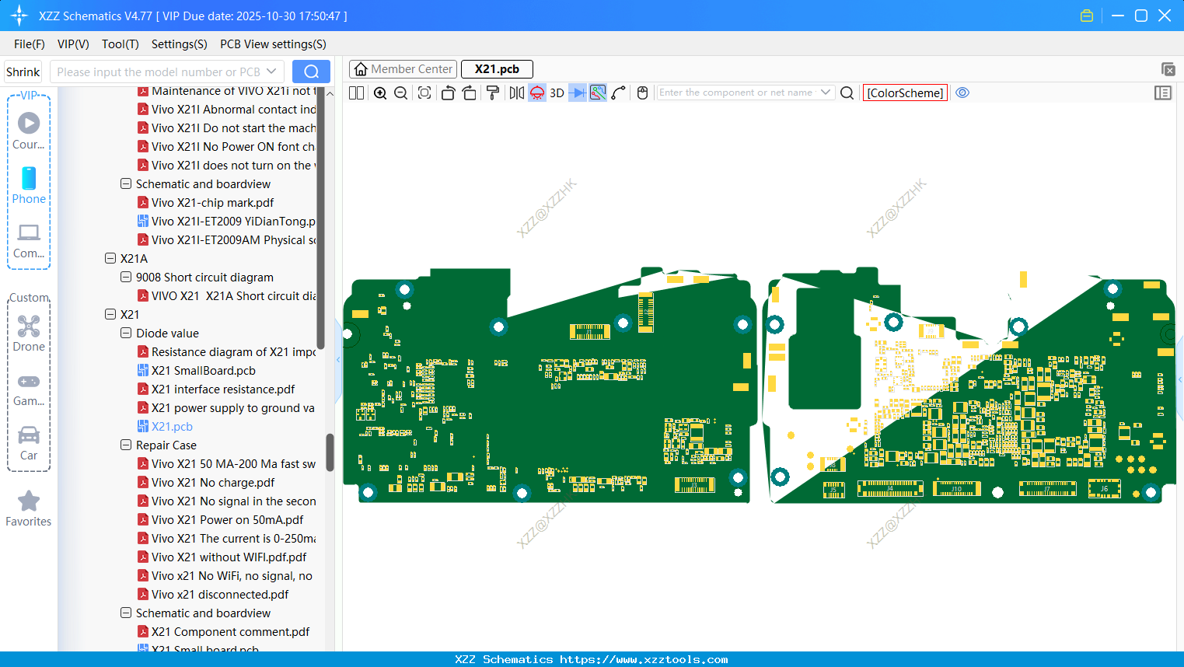
Task: Open the model number dropdown arrow
Action: (x=271, y=72)
